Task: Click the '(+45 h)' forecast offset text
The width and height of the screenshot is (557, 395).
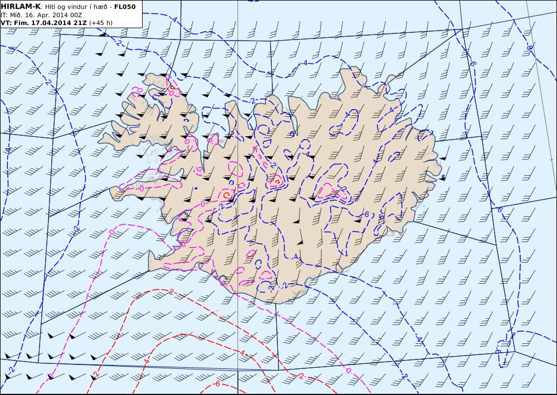Action: [x=100, y=23]
